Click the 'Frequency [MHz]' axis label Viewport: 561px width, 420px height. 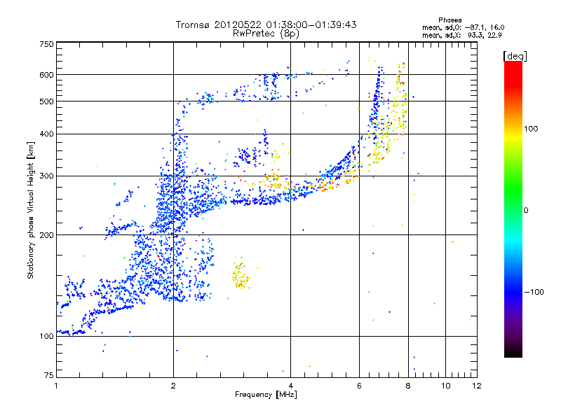click(x=266, y=395)
